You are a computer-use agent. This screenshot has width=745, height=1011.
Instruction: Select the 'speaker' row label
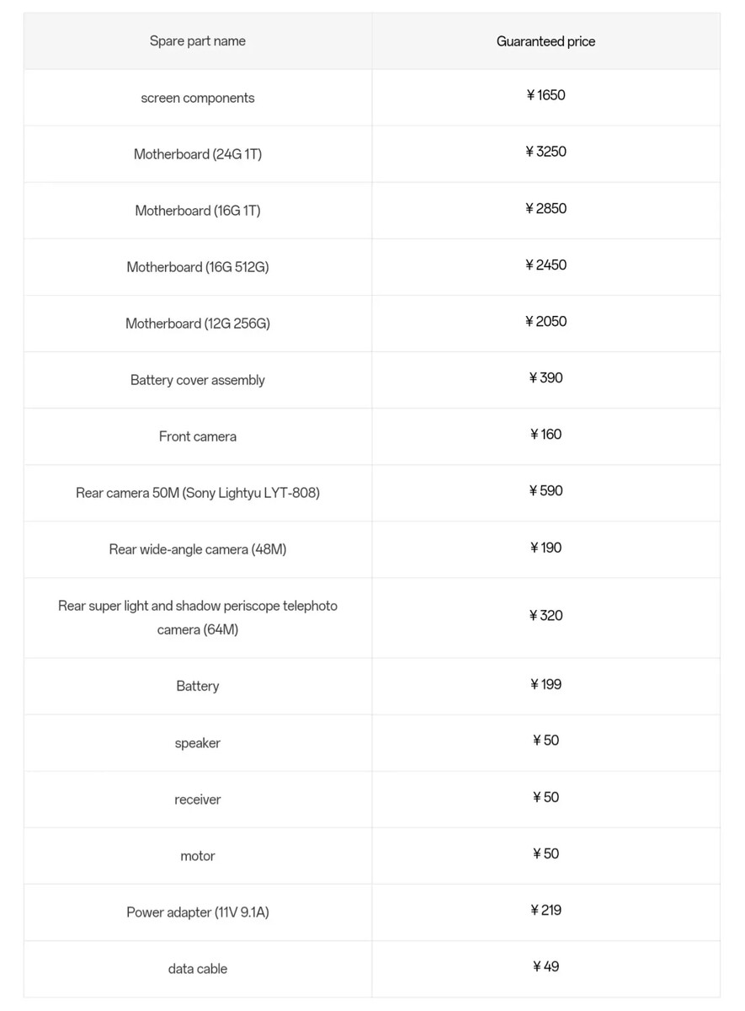(x=198, y=743)
